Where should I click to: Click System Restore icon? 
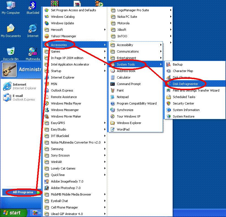click(169, 116)
